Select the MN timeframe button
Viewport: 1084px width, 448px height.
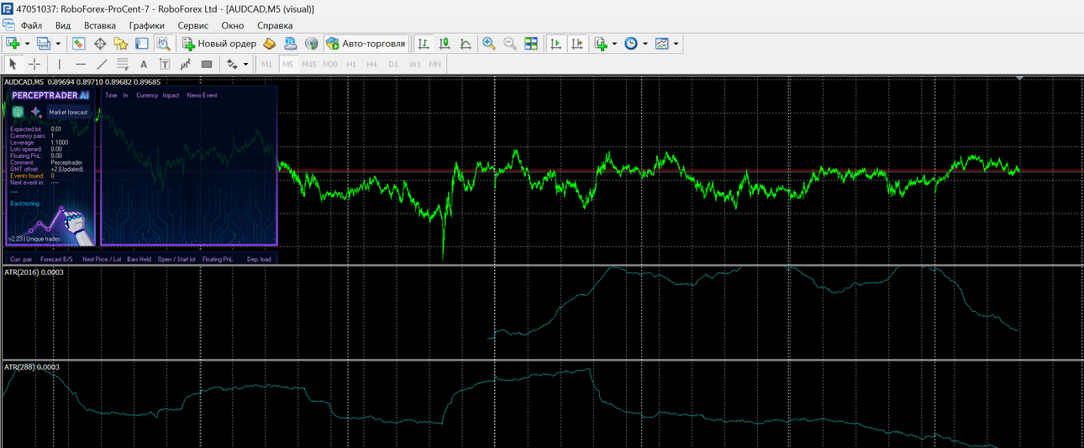[435, 64]
